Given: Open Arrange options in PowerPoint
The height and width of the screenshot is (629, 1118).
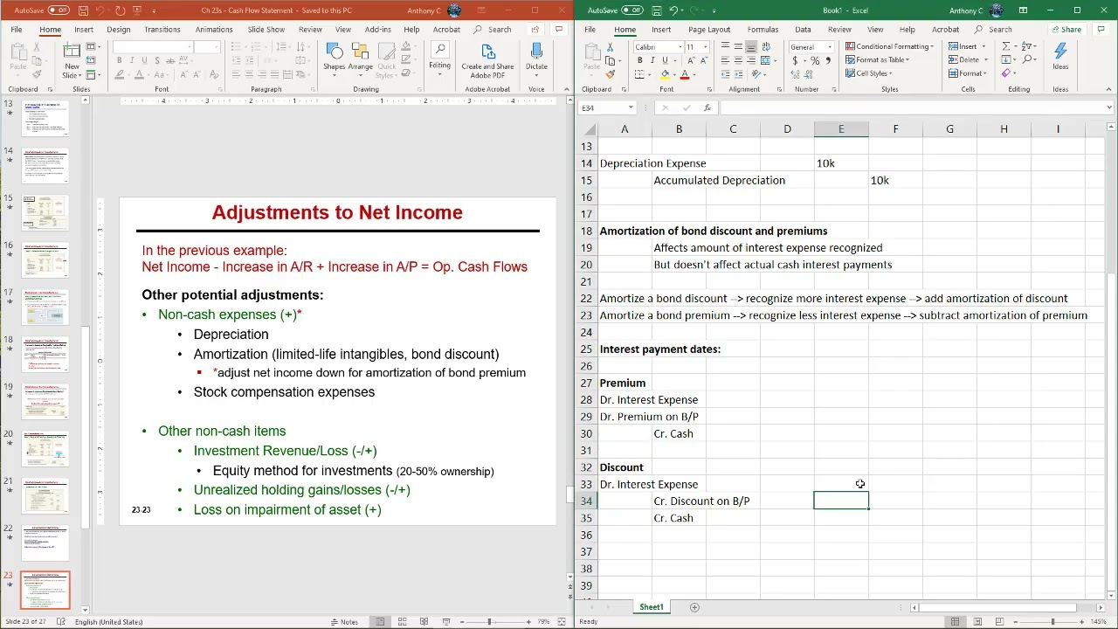Looking at the screenshot, I should pyautogui.click(x=360, y=59).
